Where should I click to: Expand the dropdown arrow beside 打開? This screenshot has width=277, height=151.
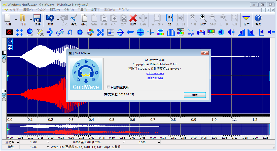tap(31, 20)
